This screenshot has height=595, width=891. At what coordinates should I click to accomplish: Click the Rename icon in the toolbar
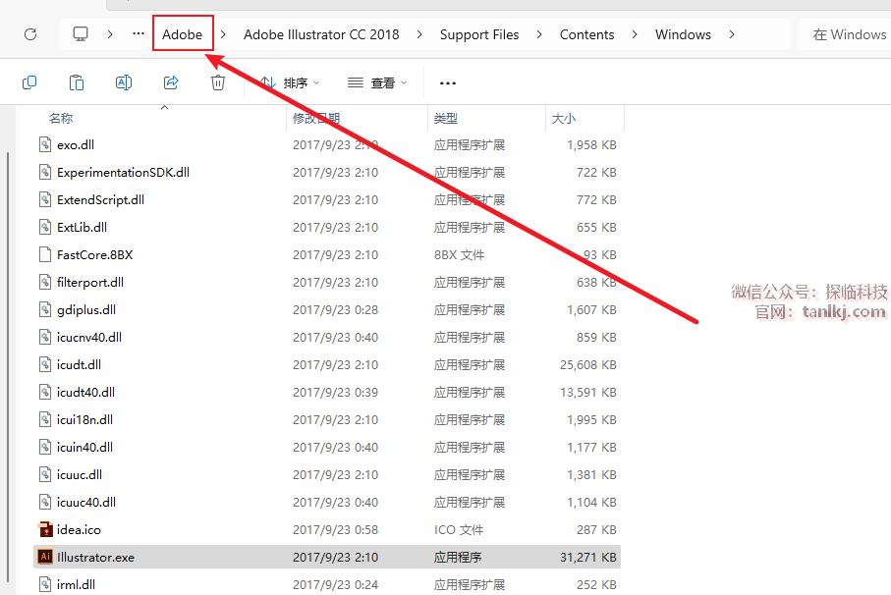point(124,82)
